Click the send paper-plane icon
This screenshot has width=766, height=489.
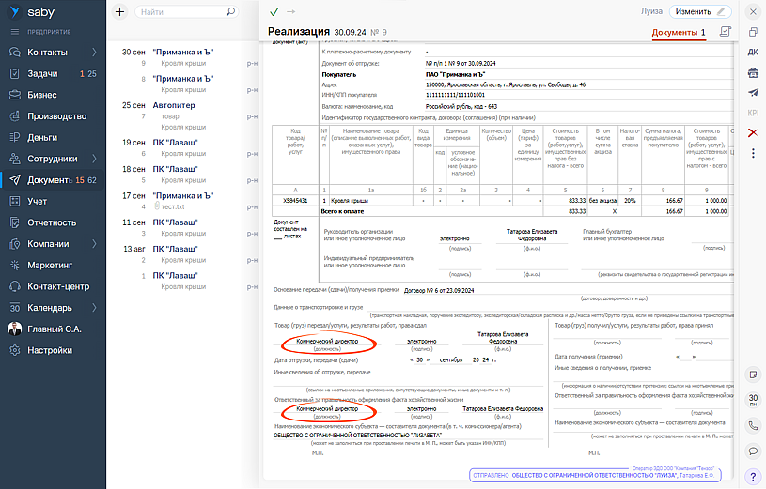pos(753,92)
